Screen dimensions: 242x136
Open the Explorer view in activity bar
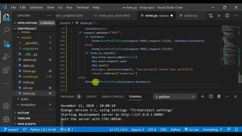point(6,17)
